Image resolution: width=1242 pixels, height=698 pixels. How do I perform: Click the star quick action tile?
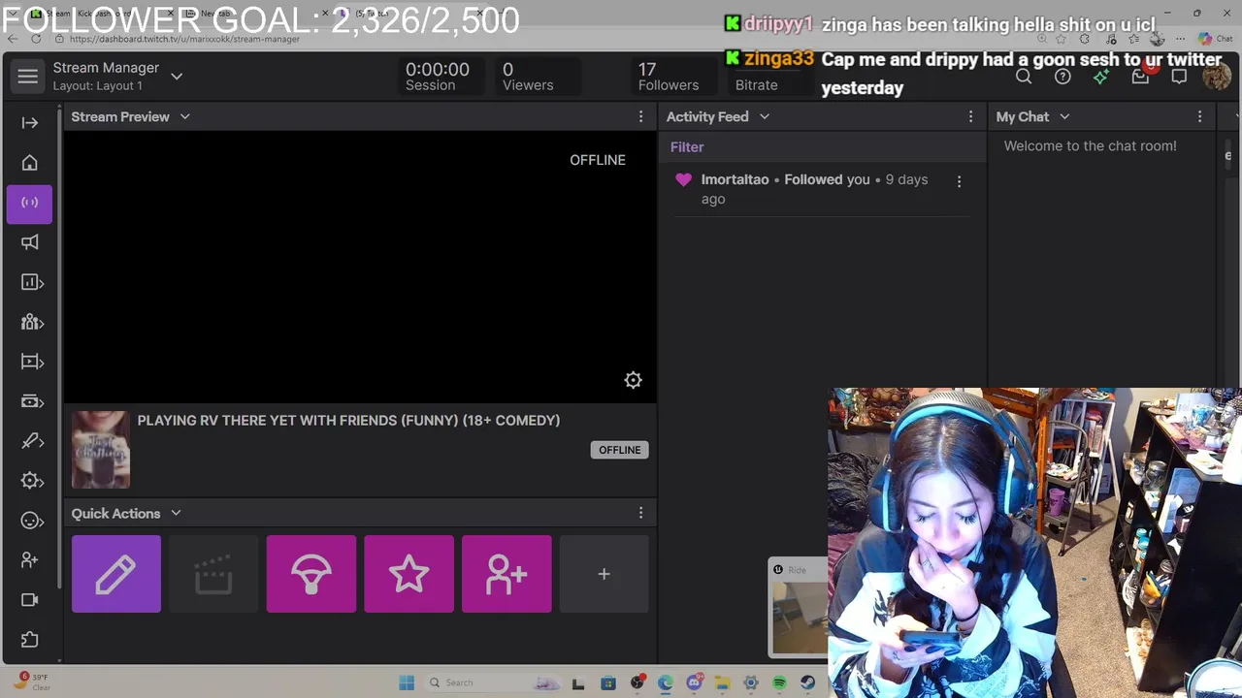409,574
